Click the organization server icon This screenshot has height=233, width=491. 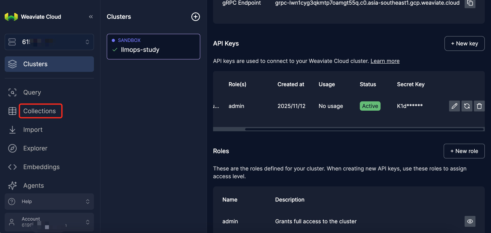click(x=12, y=42)
